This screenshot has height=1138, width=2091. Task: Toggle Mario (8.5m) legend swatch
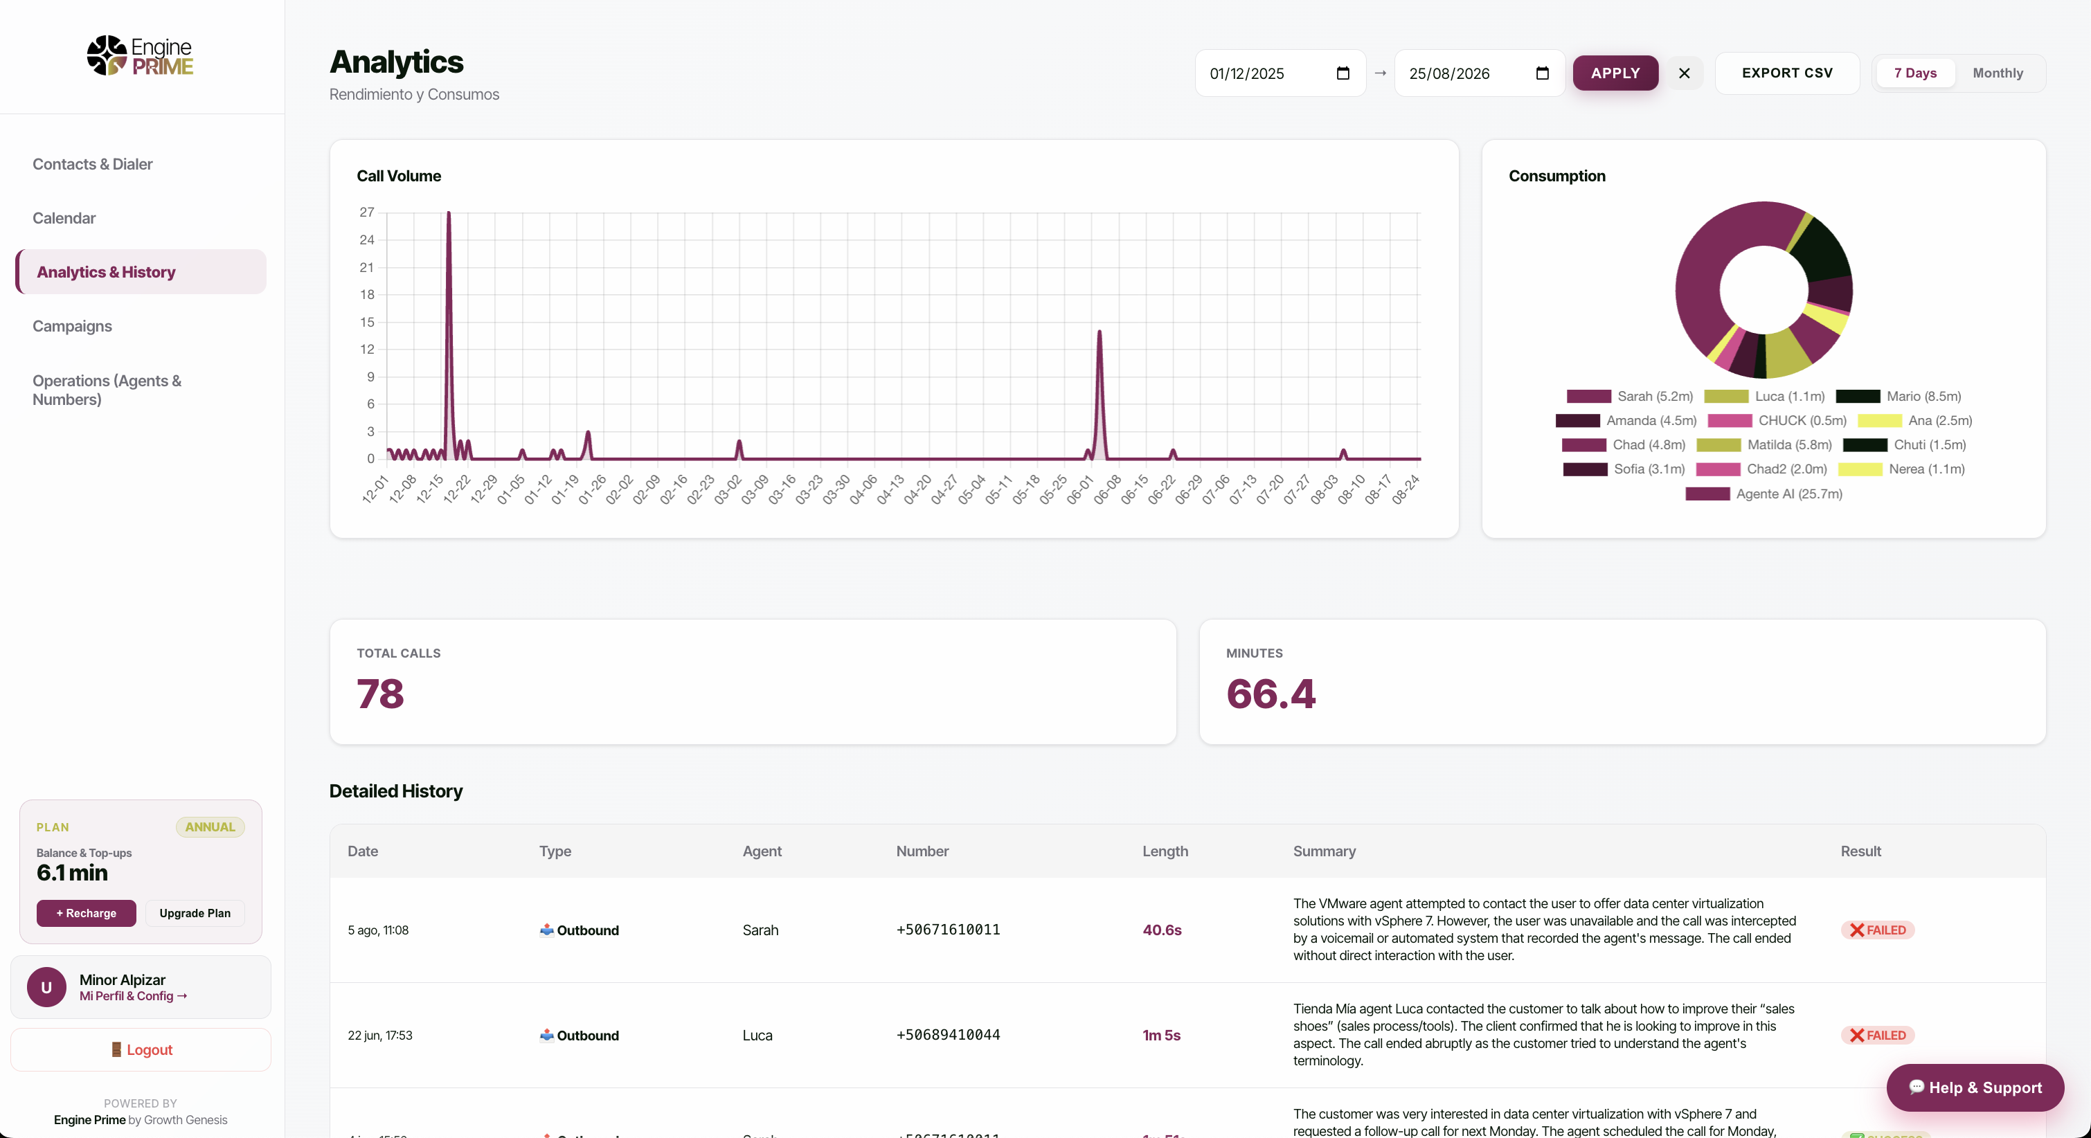(1858, 396)
